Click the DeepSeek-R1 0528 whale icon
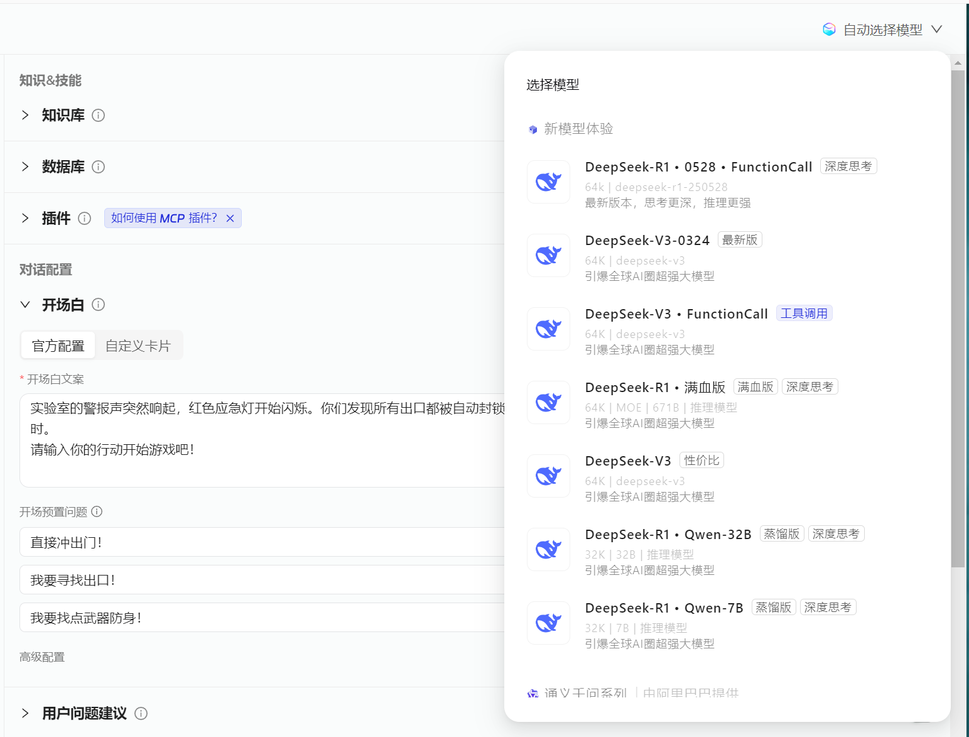969x737 pixels. pos(548,182)
